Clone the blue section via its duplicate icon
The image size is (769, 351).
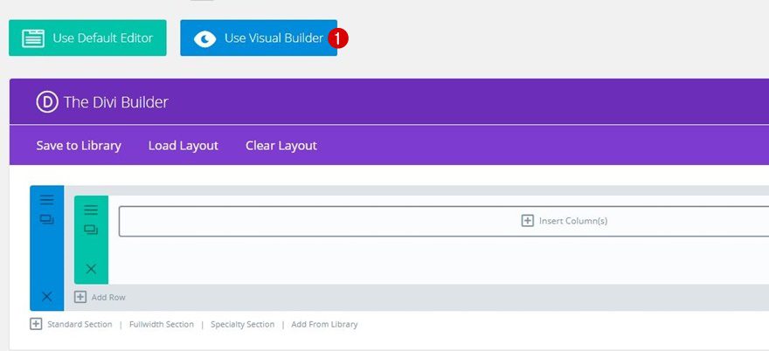coord(46,220)
